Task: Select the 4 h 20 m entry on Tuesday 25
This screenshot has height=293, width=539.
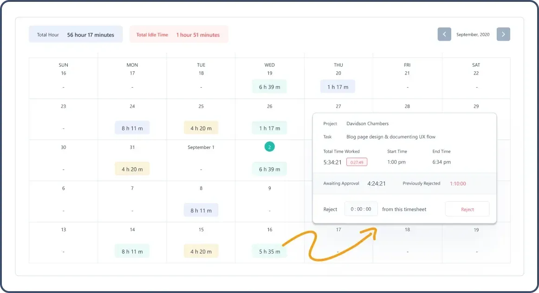Action: tap(201, 127)
